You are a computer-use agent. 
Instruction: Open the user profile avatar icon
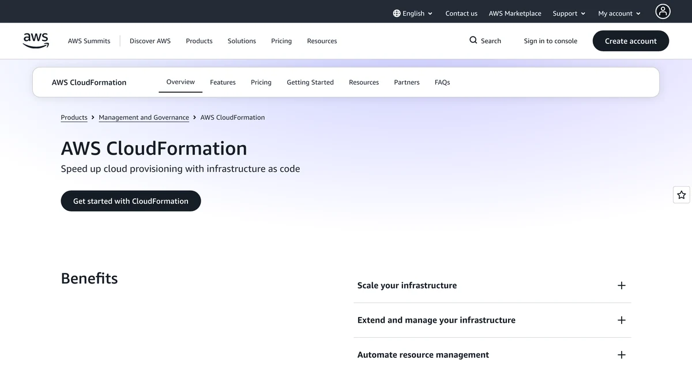point(663,12)
